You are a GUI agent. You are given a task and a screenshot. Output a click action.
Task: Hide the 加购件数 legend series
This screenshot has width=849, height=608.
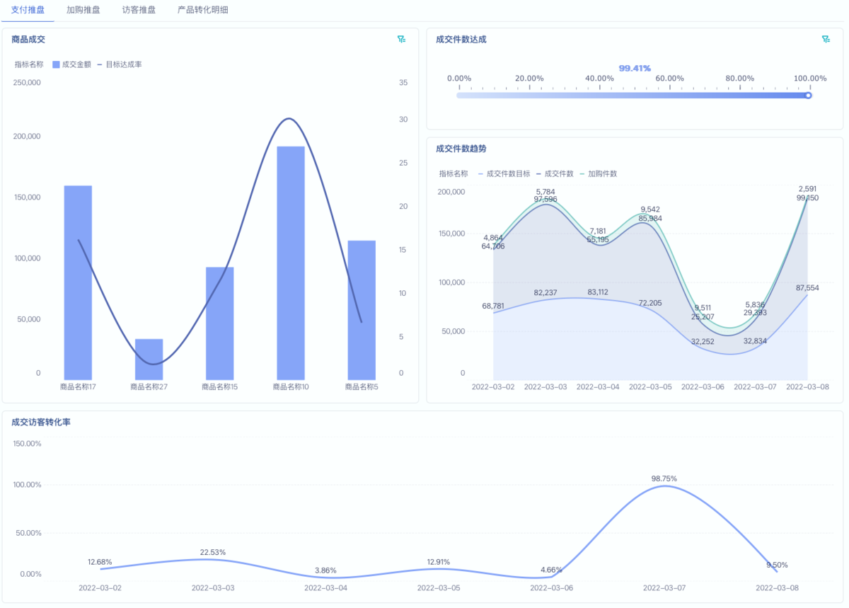pos(599,173)
